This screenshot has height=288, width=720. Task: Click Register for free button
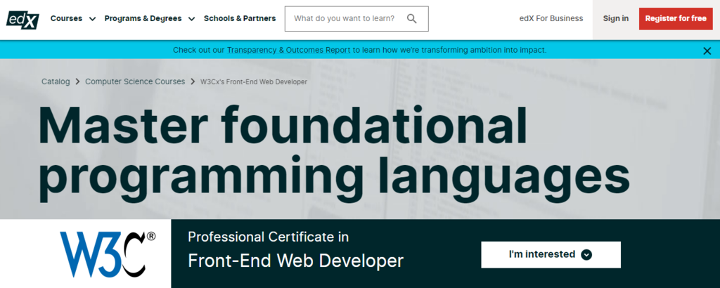tap(676, 19)
